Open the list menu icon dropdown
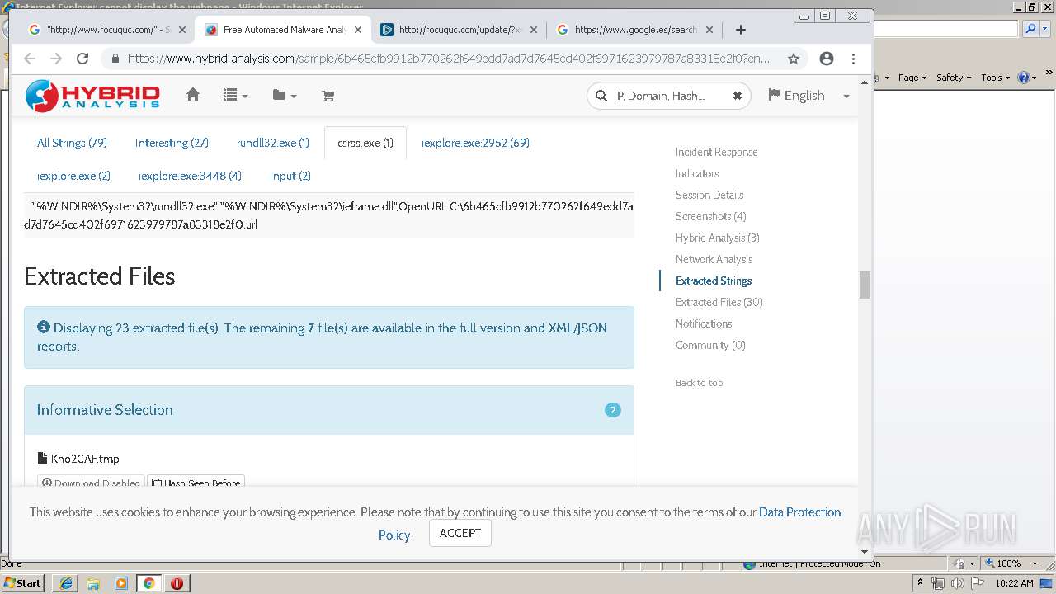 [235, 96]
